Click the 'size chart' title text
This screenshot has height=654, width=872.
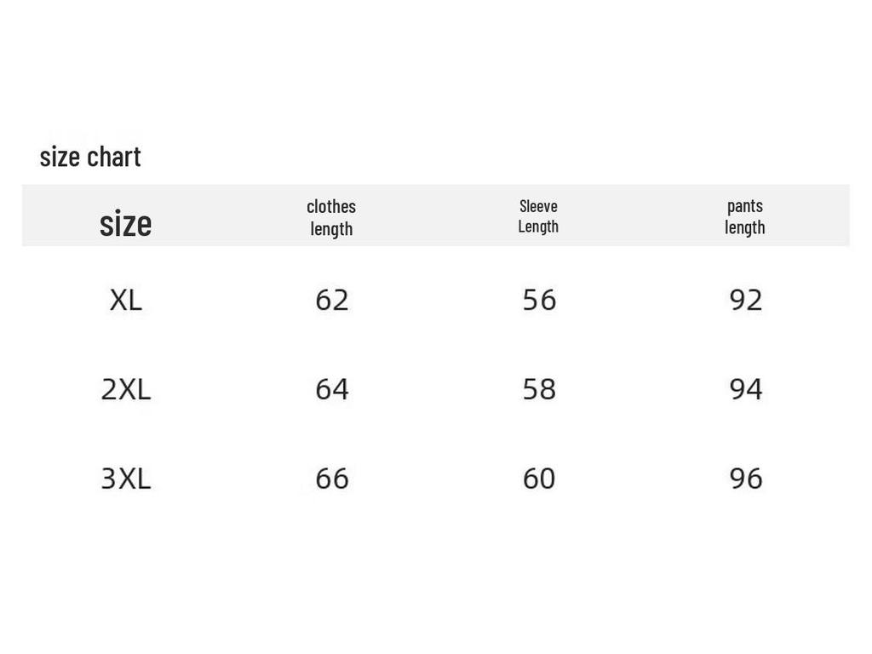(90, 157)
